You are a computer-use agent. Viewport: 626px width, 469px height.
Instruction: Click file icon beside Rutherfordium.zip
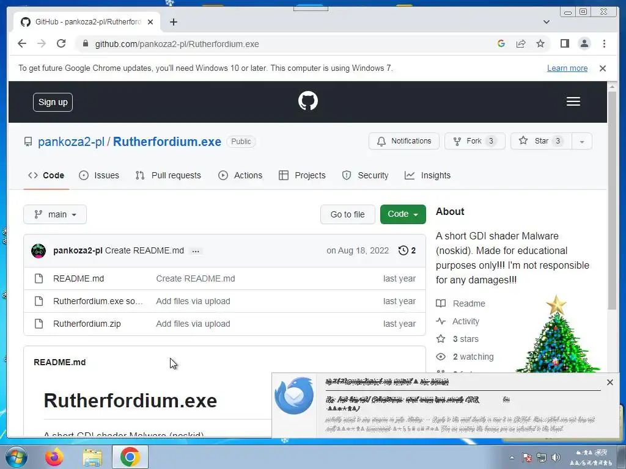(39, 324)
